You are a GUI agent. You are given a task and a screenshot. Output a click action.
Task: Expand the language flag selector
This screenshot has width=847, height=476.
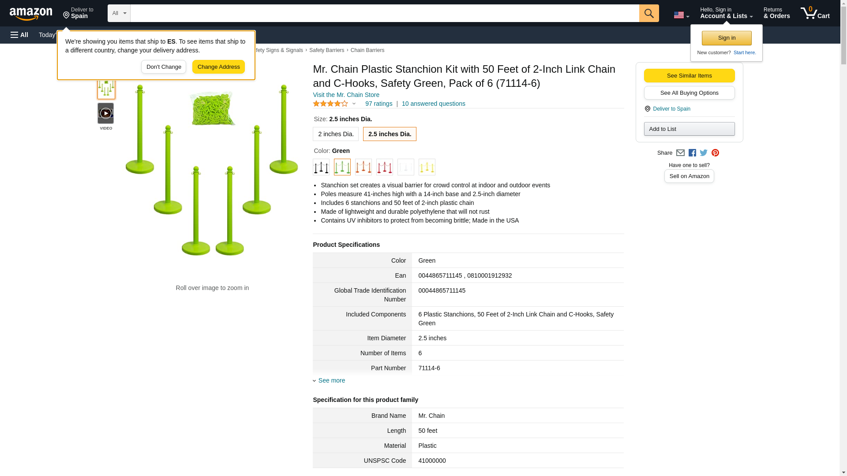681,15
